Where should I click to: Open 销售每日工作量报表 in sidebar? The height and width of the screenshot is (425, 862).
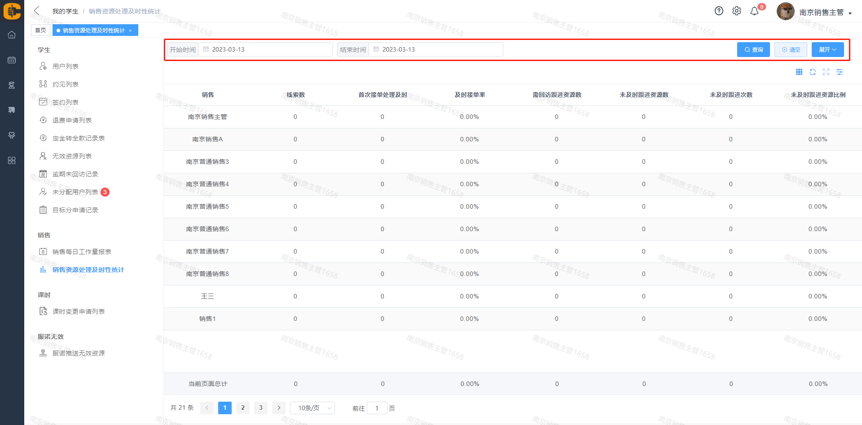click(82, 252)
